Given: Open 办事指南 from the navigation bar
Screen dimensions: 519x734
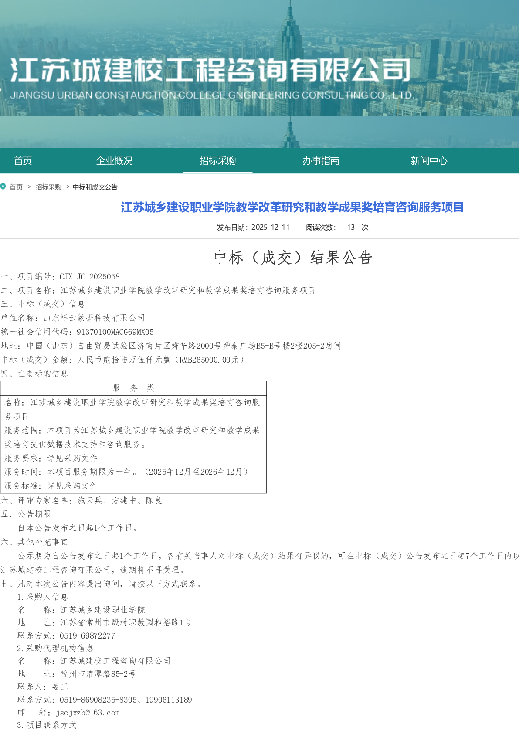Looking at the screenshot, I should (321, 161).
